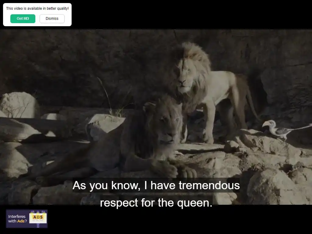Click the ADS billboard icon
Viewport: 312px width, 234px height.
[x=38, y=218]
